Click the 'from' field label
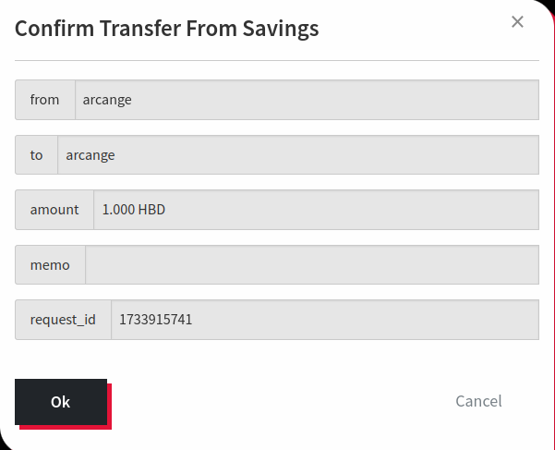Screen dimensions: 555x450 44,100
